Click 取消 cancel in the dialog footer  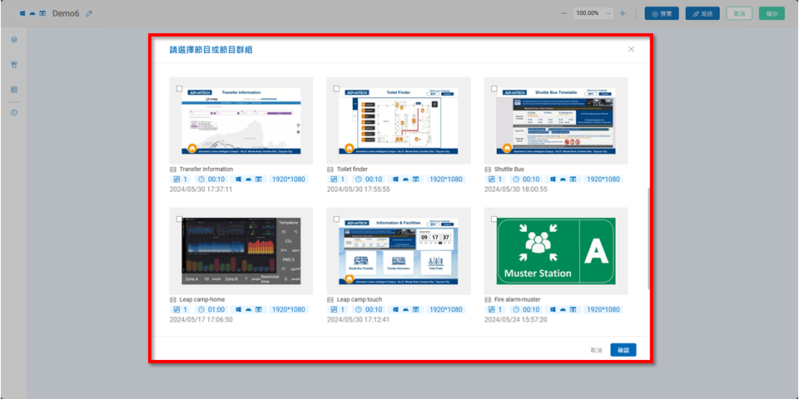595,350
